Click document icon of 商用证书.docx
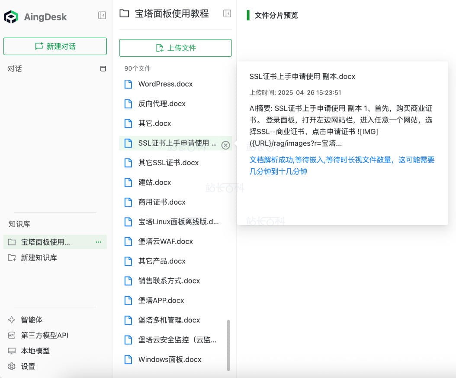 coord(128,202)
